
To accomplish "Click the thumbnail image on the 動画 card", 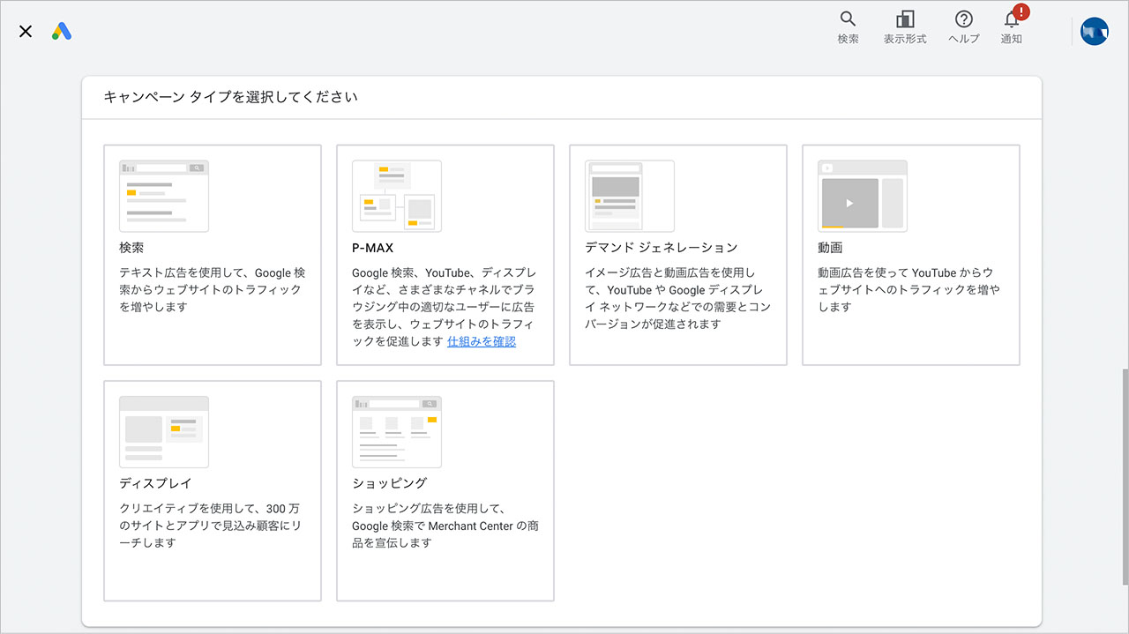I will (x=862, y=196).
